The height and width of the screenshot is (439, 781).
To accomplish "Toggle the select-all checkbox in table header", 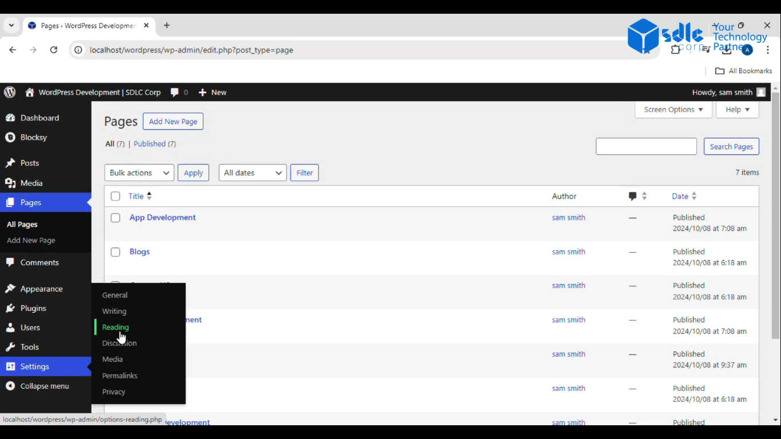I will pyautogui.click(x=115, y=196).
